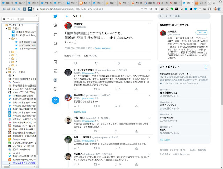Collapse the 弁護士 bookmark folder

7,29
